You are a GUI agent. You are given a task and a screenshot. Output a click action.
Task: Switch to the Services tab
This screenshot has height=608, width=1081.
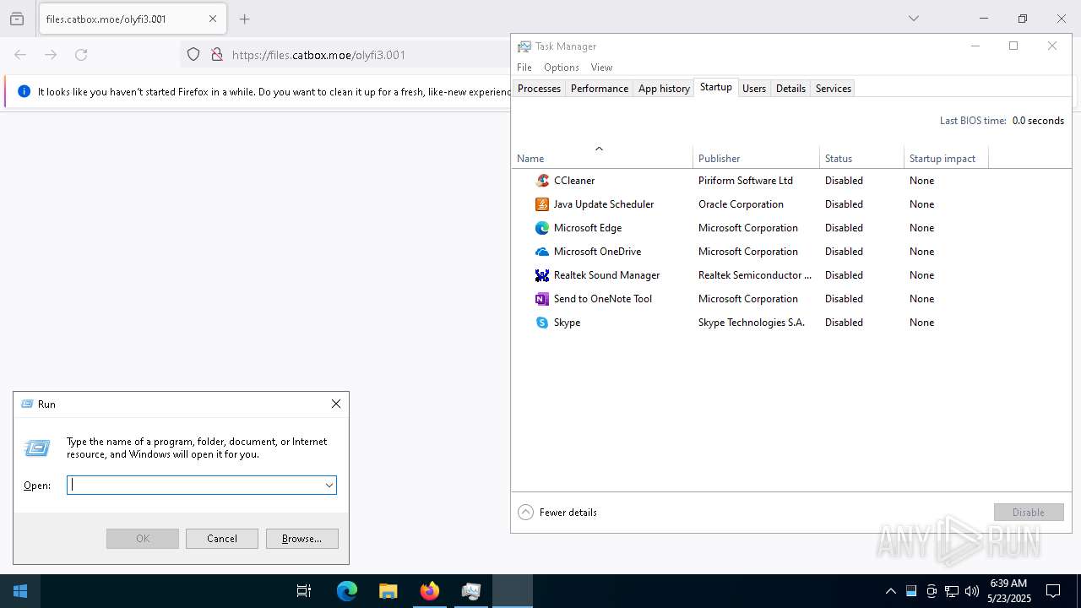[x=834, y=89]
